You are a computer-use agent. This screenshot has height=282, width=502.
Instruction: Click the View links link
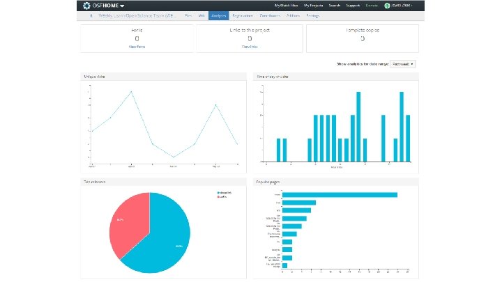point(250,47)
